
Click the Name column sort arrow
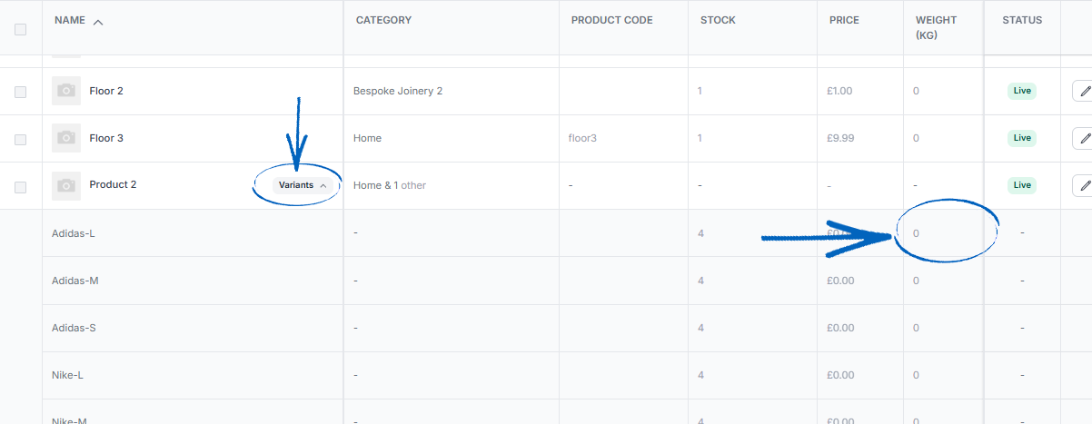point(98,21)
